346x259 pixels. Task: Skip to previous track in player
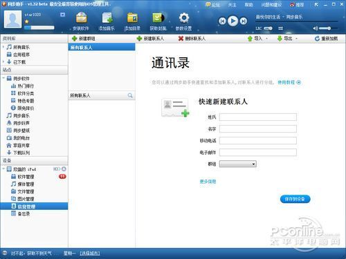pos(222,21)
